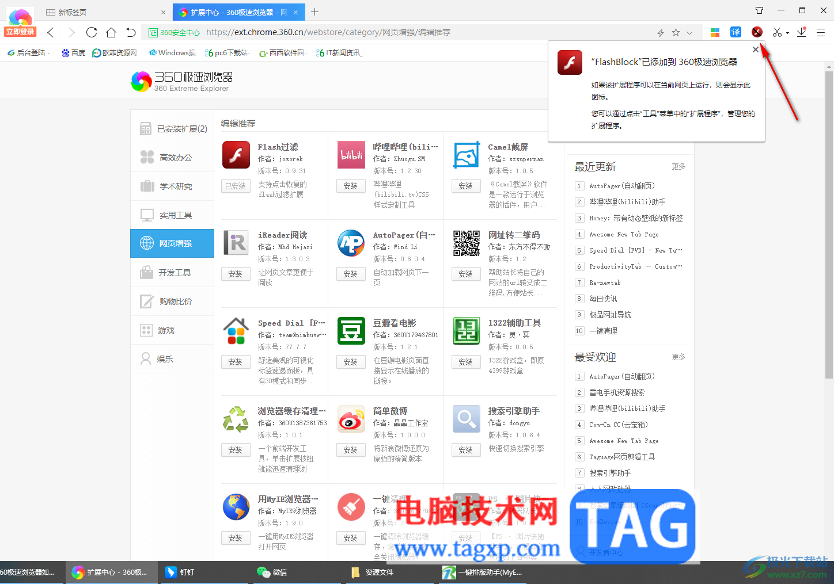Select the 娱乐 category

click(172, 359)
